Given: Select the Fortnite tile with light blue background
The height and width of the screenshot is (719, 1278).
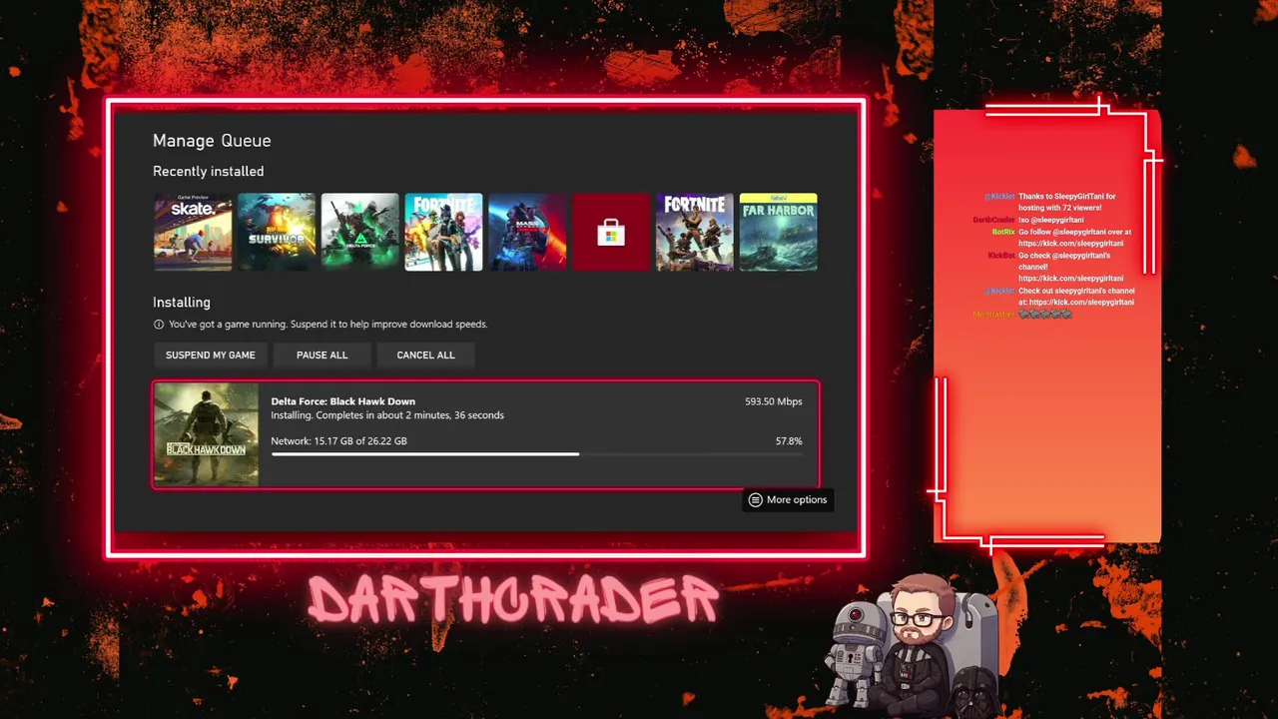Looking at the screenshot, I should coord(443,232).
